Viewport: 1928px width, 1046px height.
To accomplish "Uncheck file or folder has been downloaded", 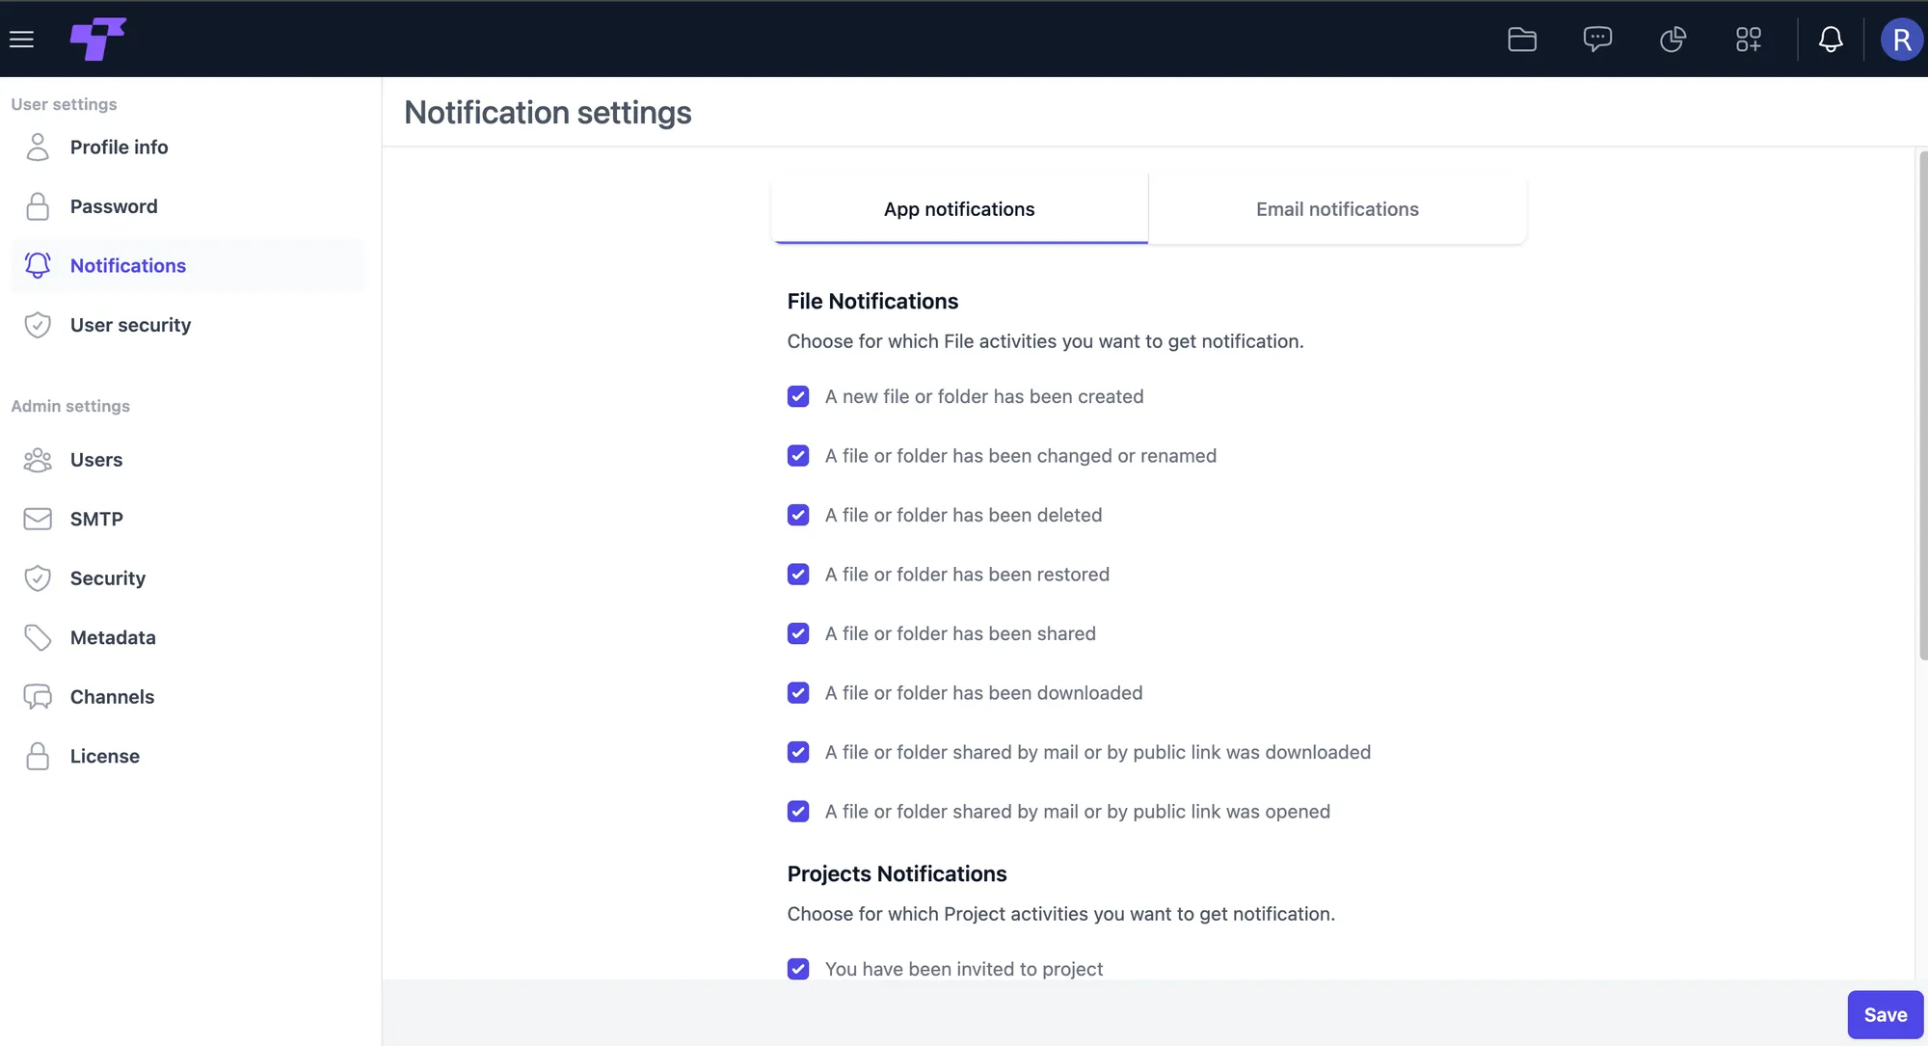I will click(798, 692).
